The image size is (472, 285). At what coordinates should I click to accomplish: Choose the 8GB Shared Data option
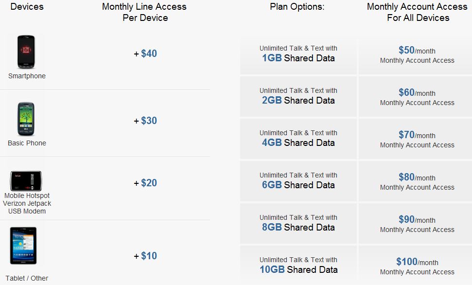298,223
